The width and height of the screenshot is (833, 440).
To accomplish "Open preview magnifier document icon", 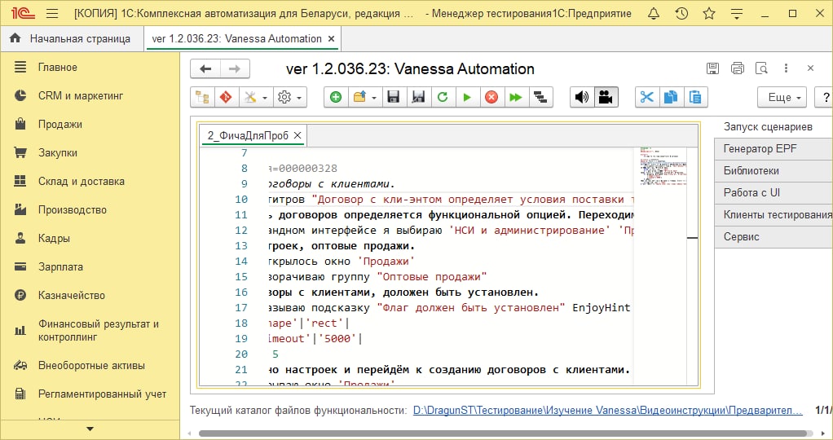I will click(x=761, y=68).
